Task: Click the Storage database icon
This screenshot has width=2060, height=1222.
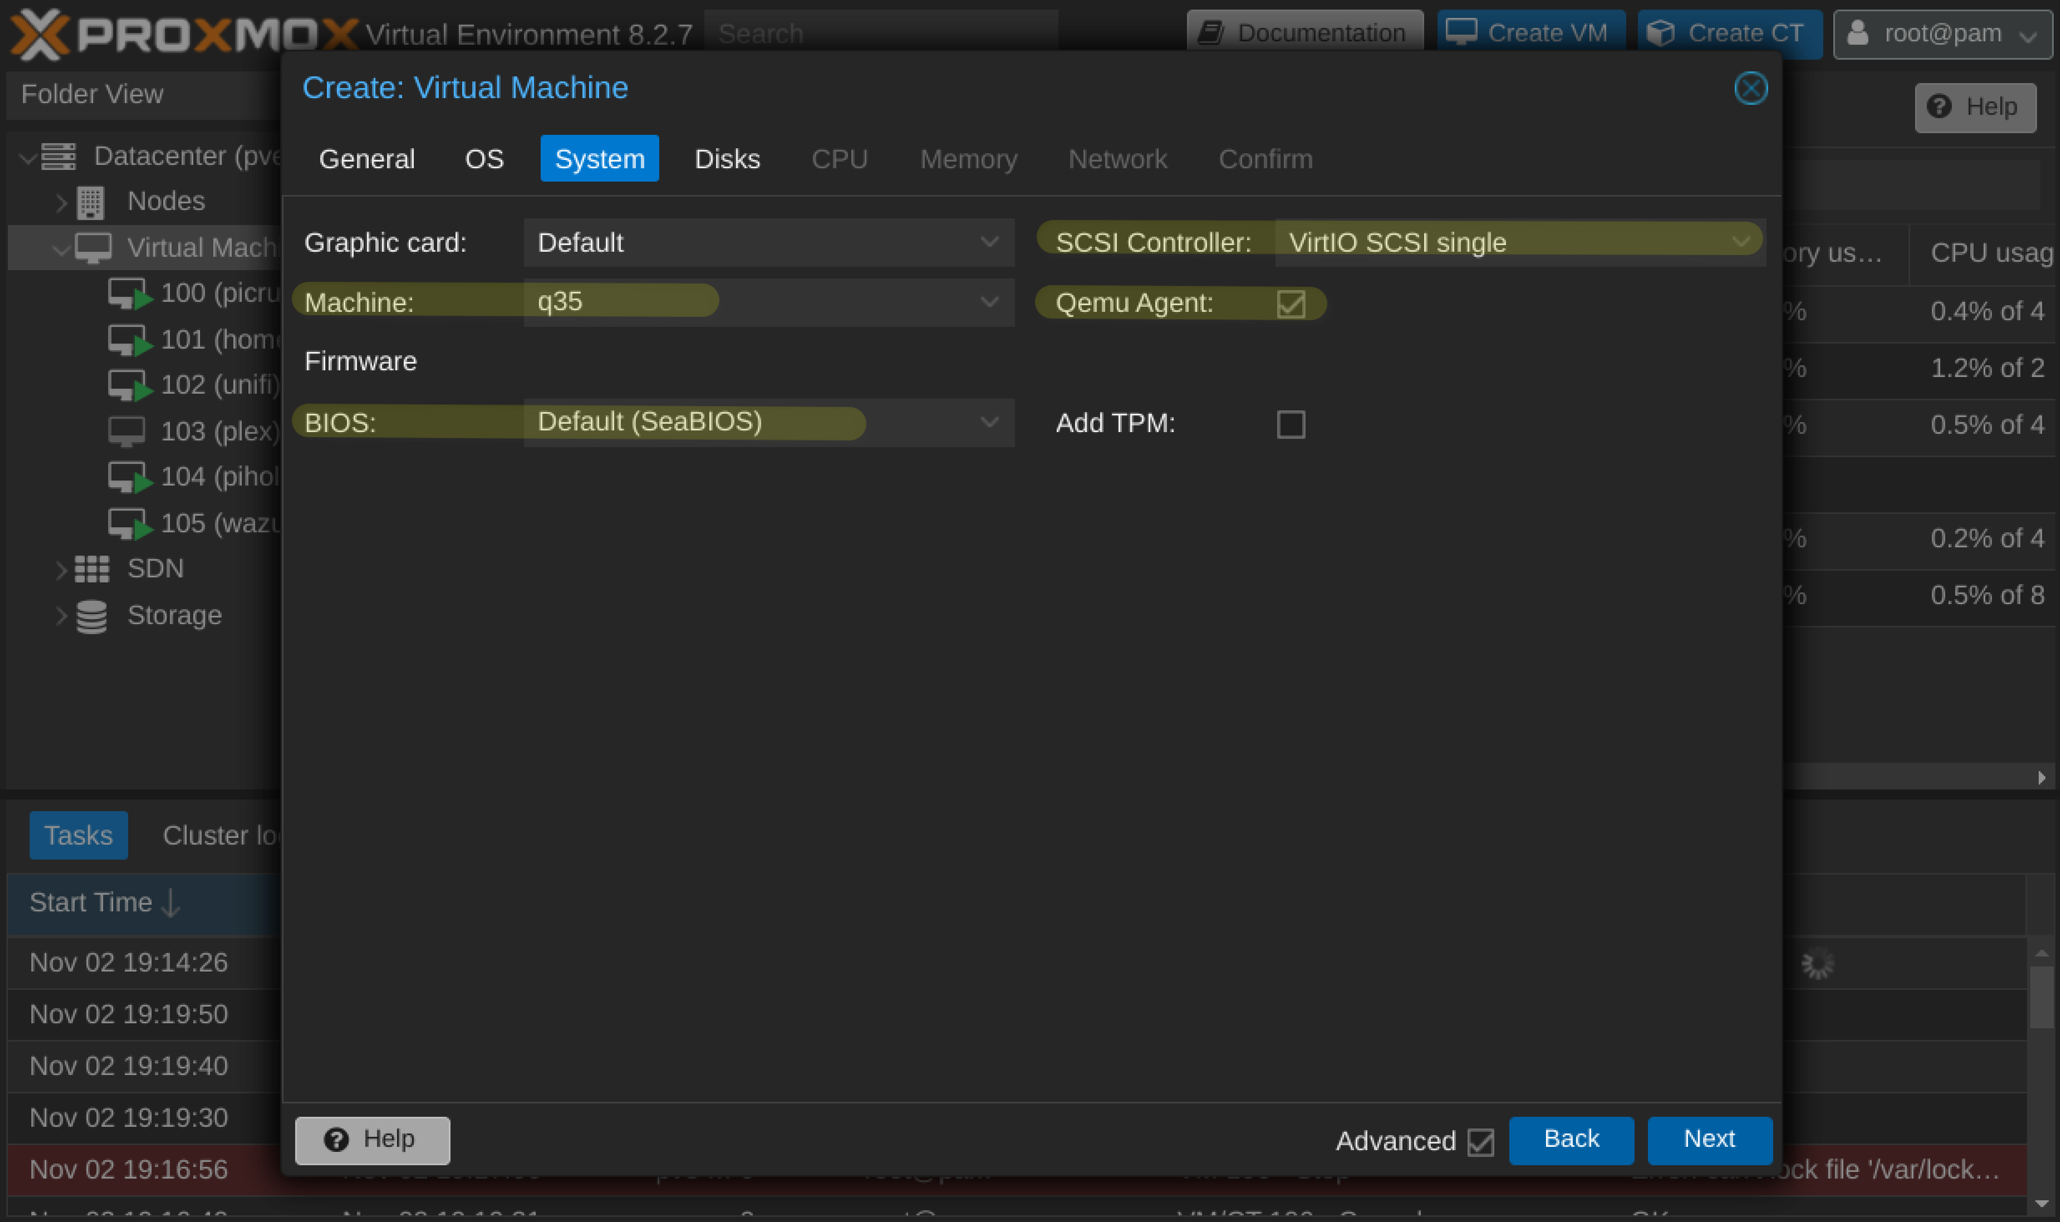Action: pyautogui.click(x=91, y=616)
